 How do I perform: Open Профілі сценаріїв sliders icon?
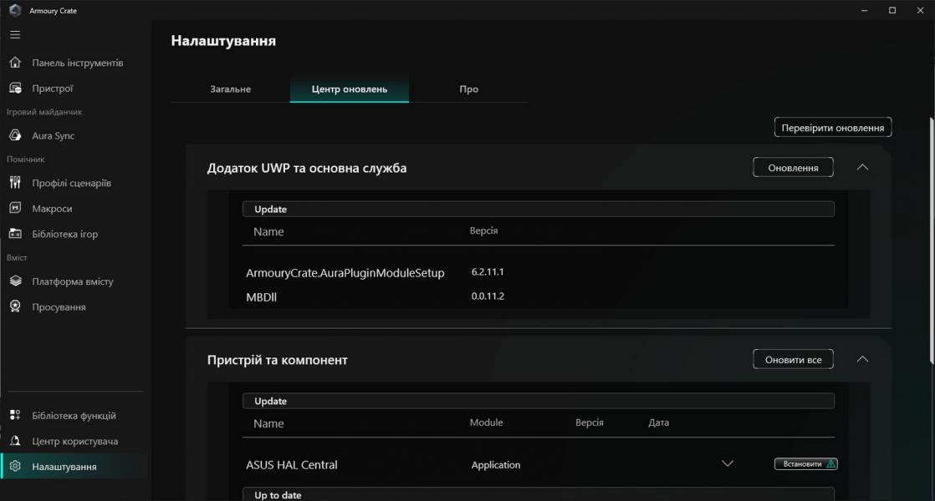15,183
